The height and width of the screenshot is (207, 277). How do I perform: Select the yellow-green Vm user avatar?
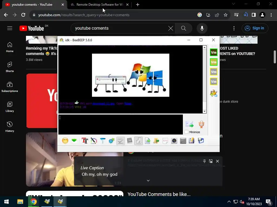pyautogui.click(x=214, y=62)
